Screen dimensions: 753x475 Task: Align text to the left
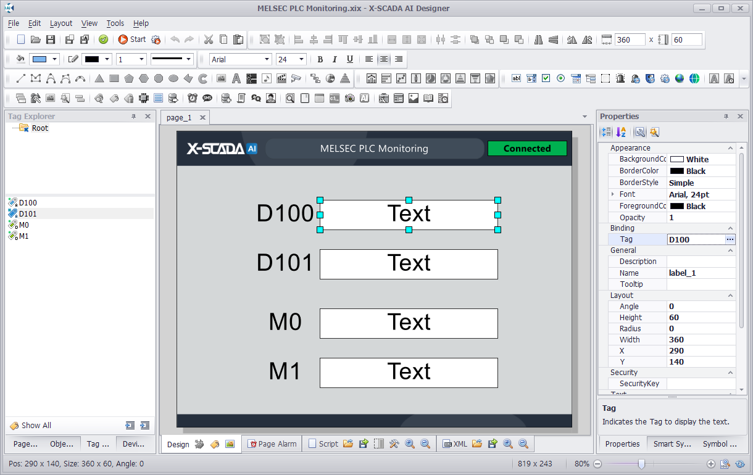369,59
